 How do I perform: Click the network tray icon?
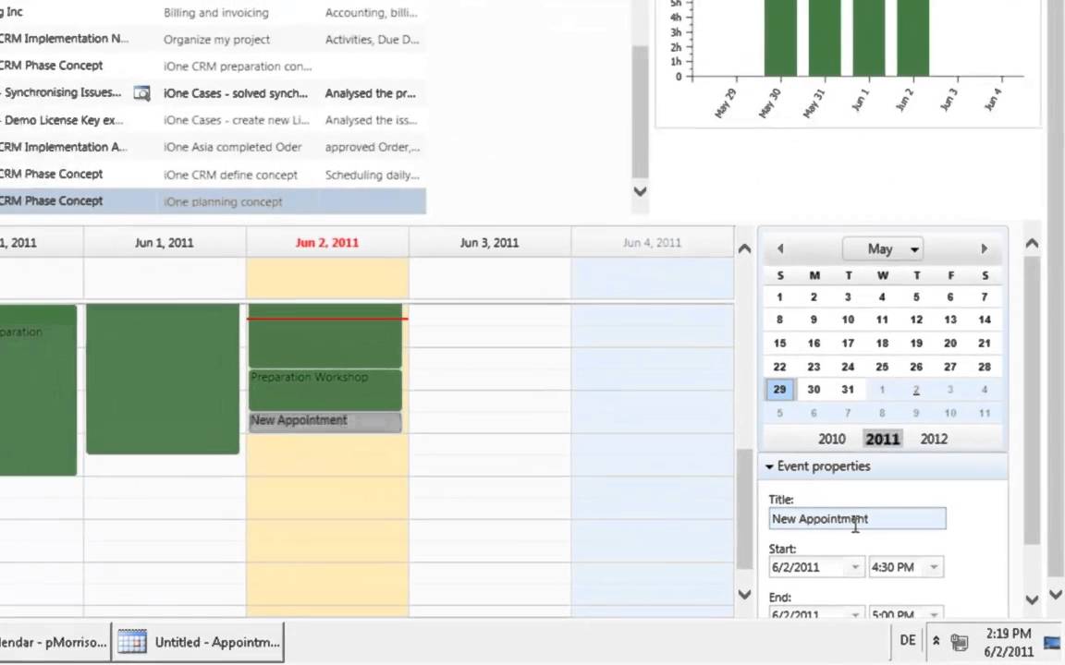(959, 641)
